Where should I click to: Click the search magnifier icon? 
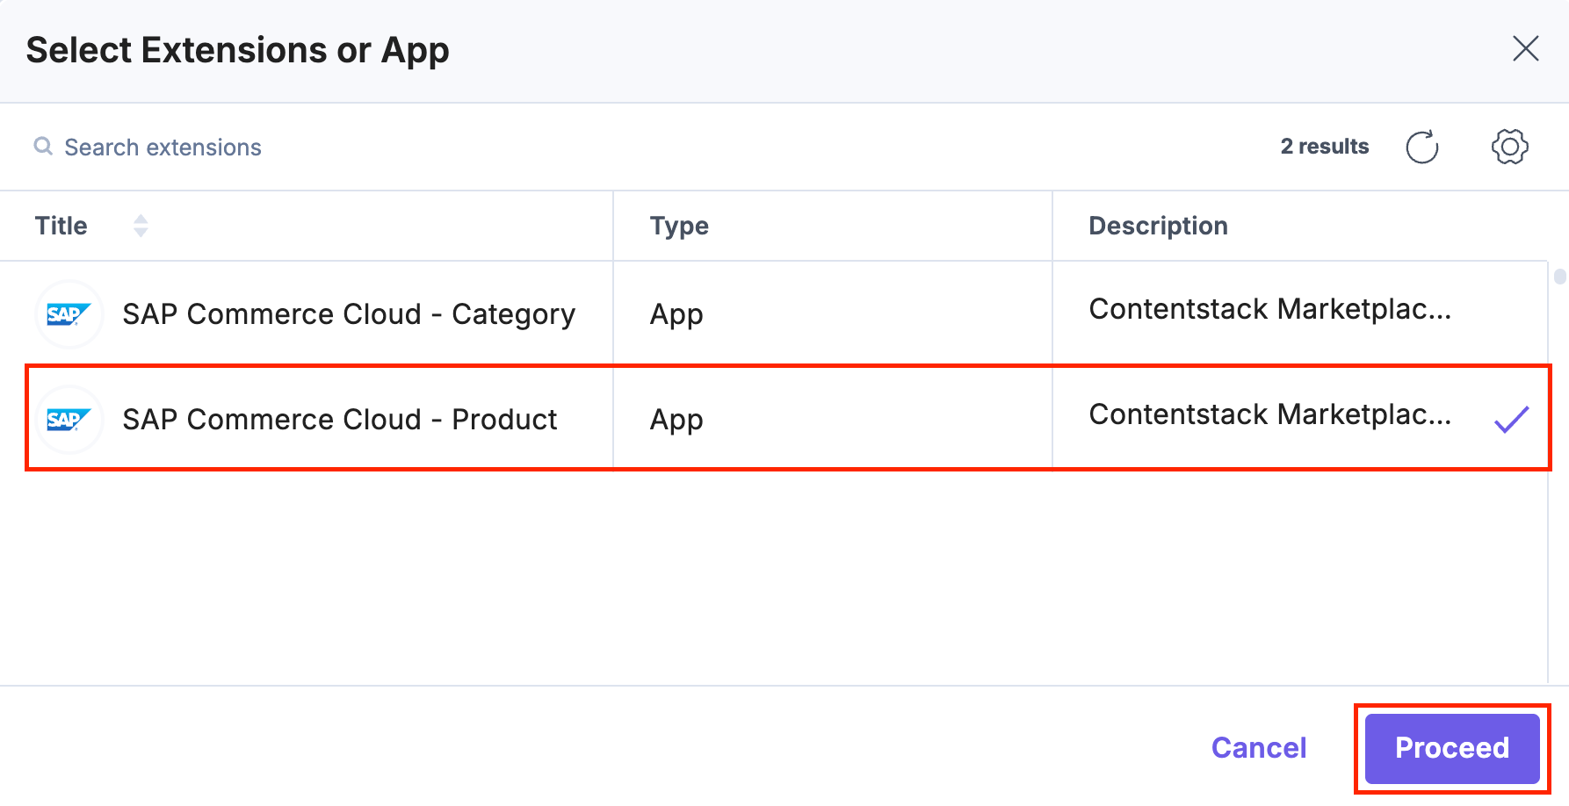coord(43,146)
